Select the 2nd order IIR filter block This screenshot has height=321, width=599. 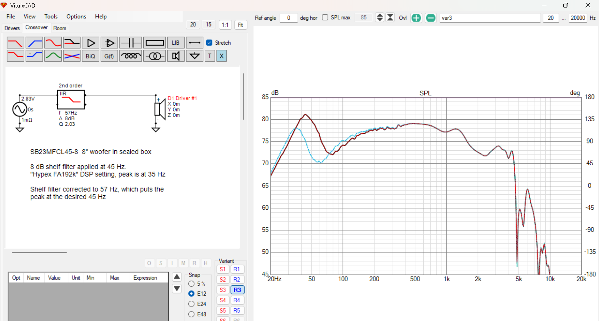click(x=71, y=99)
